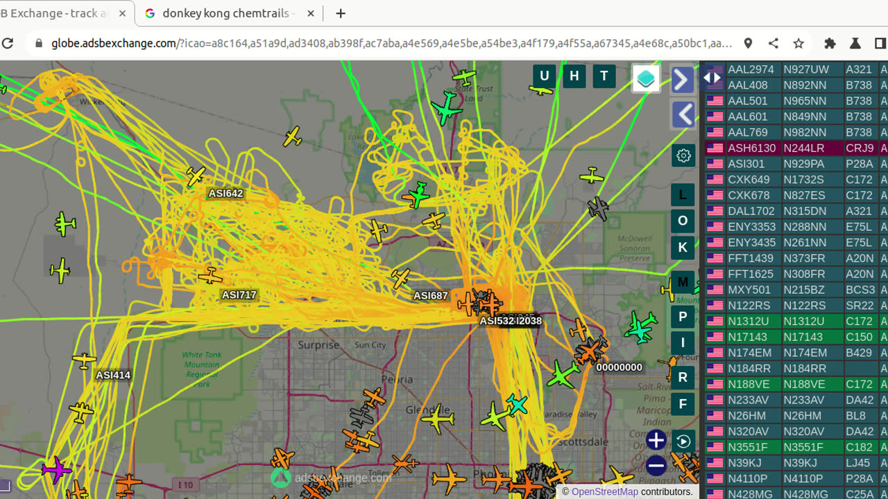Share this page using the share icon

[x=774, y=43]
